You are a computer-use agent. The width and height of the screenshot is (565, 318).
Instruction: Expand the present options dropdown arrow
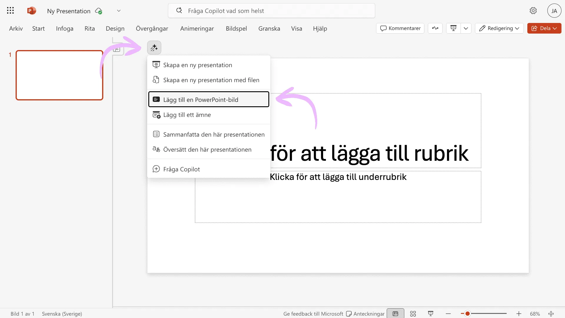pos(466,28)
